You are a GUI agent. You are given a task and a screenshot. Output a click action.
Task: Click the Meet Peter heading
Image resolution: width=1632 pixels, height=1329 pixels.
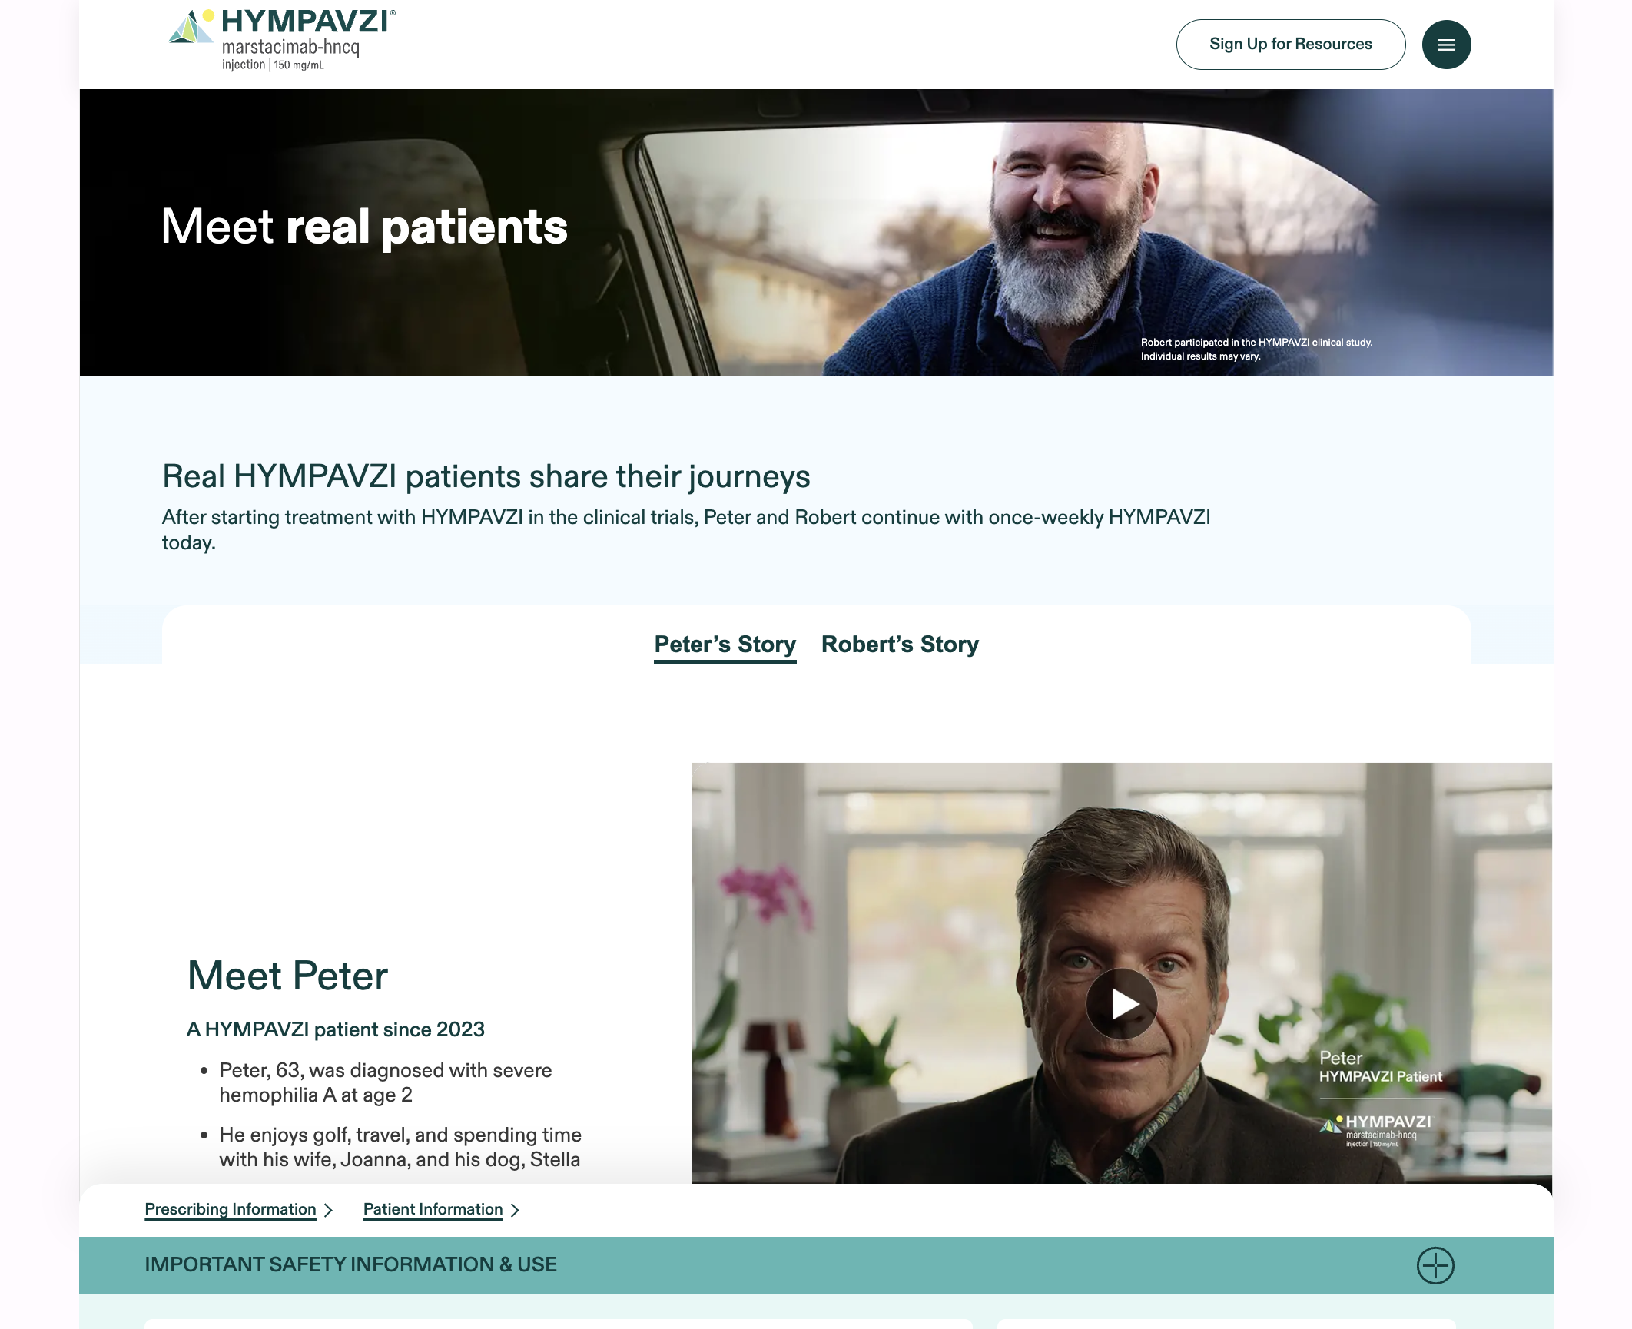288,976
